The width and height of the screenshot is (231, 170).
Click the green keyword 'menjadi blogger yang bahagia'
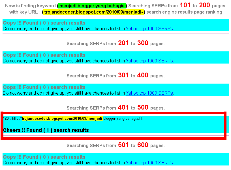tap(92, 6)
